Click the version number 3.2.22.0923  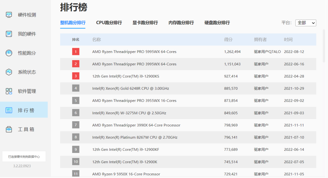point(22,166)
